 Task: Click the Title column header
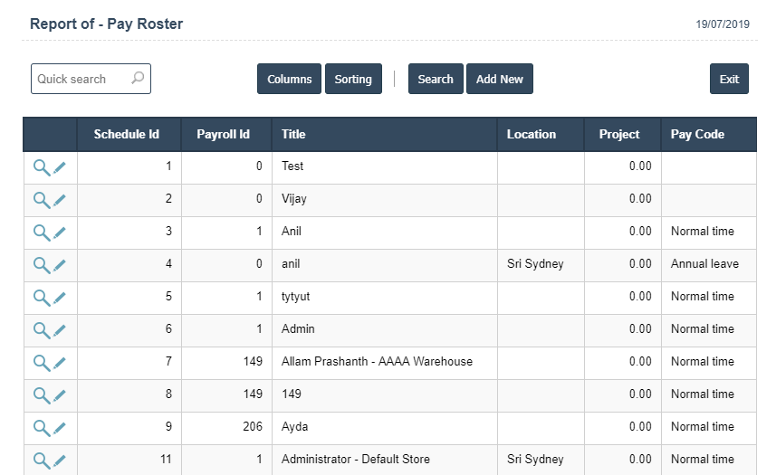click(x=293, y=134)
